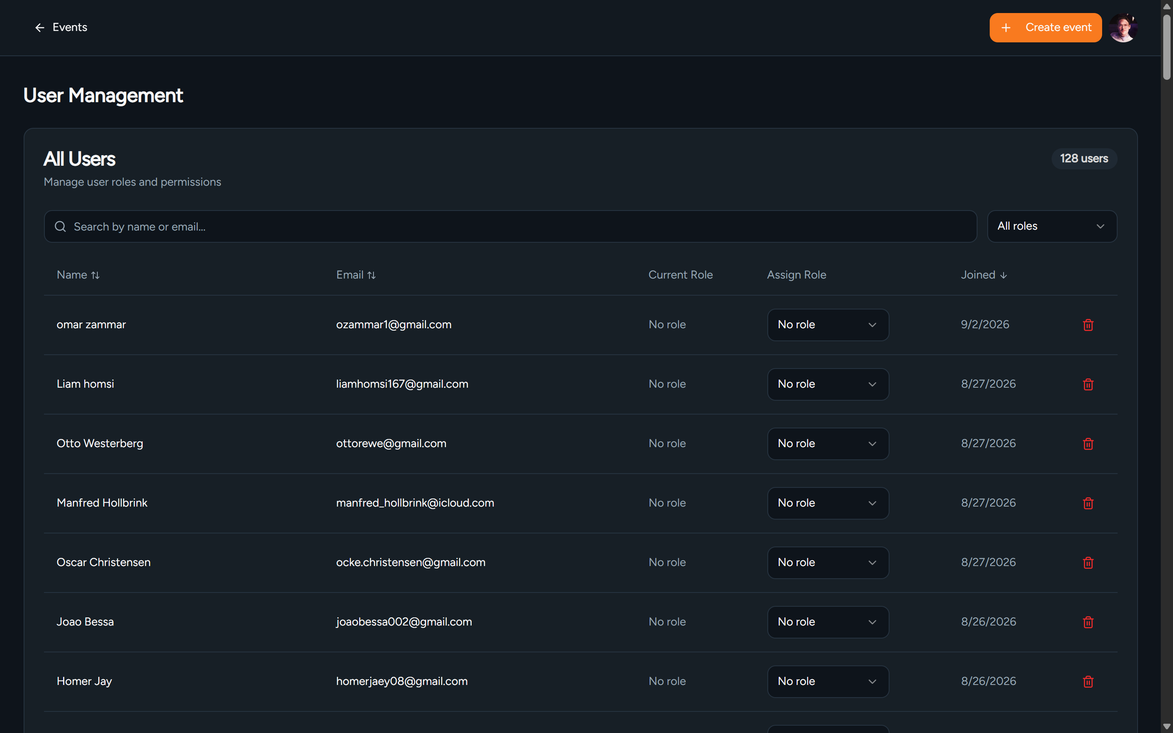Image resolution: width=1173 pixels, height=733 pixels.
Task: Click the page vertical scrollbar thumb
Action: [1167, 47]
